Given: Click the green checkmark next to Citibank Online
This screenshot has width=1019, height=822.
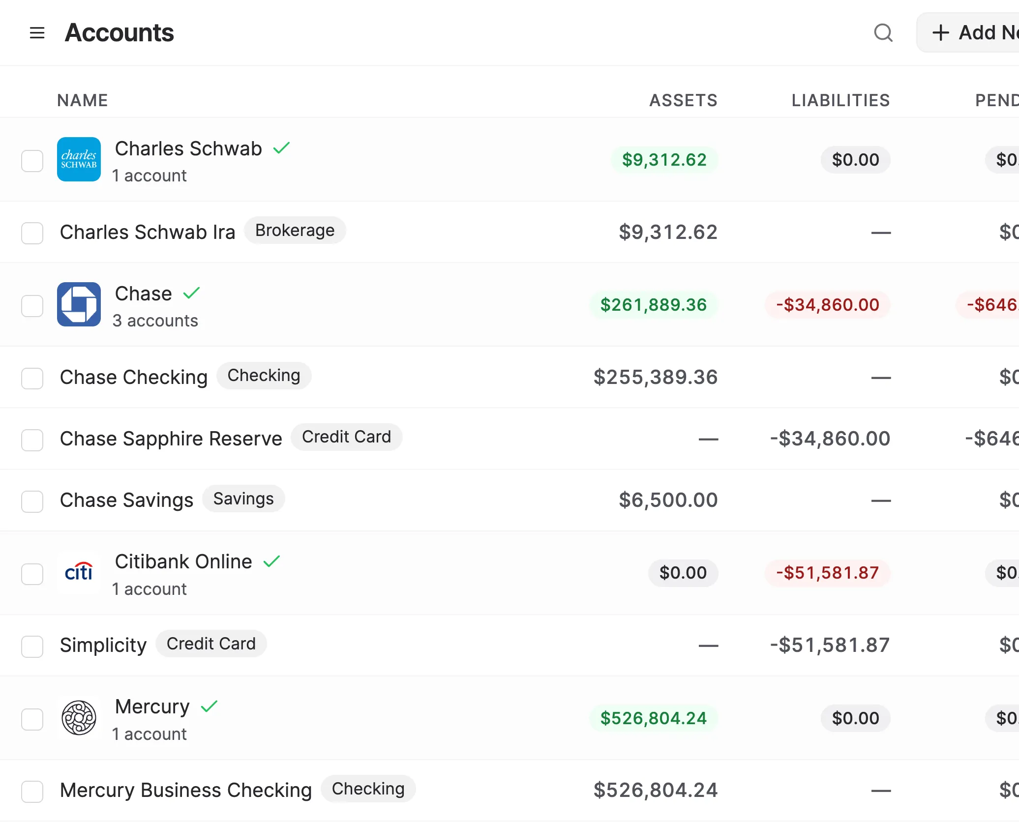Looking at the screenshot, I should (272, 561).
